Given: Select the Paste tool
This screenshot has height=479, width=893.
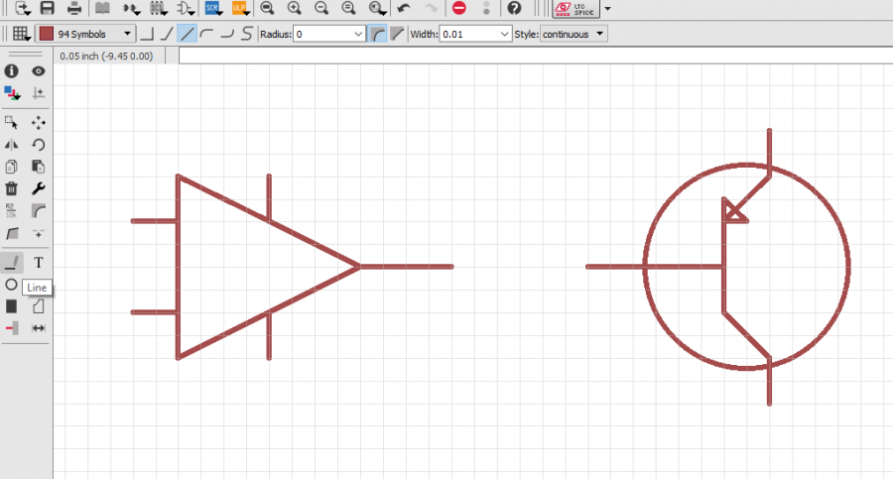Looking at the screenshot, I should 38,167.
